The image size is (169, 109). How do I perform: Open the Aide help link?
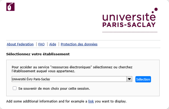click(53, 44)
